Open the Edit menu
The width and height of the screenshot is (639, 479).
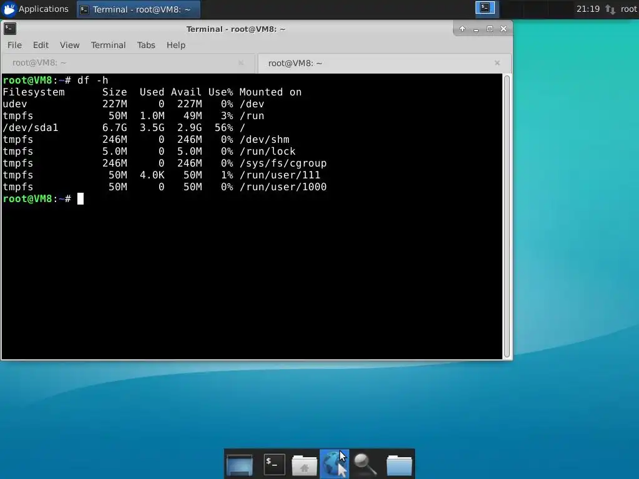tap(41, 45)
